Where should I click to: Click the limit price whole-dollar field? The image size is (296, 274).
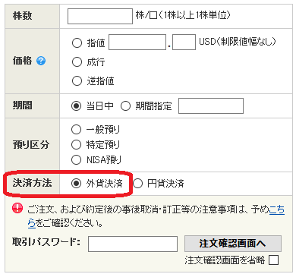(137, 43)
